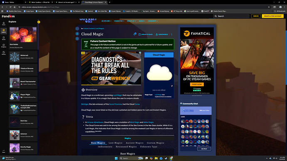Viewport: 287px width, 161px height.
Task: Select the Explore icon in Fandom sidebar
Action: [4, 31]
